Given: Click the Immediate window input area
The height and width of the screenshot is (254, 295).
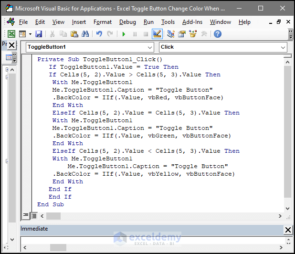Looking at the screenshot, I should [152, 241].
